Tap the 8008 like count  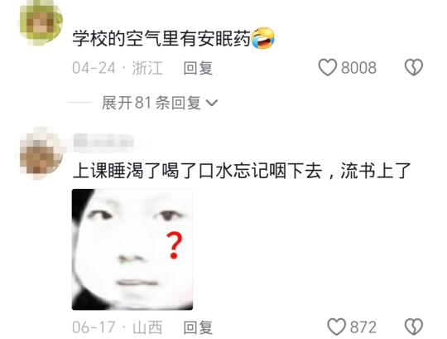(x=358, y=68)
